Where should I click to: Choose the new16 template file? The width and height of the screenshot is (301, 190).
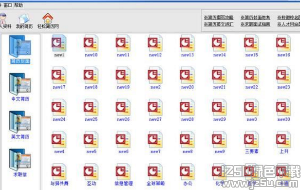(x=283, y=46)
